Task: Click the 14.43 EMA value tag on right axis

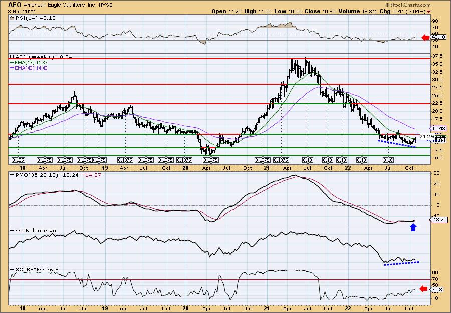Action: (x=438, y=129)
